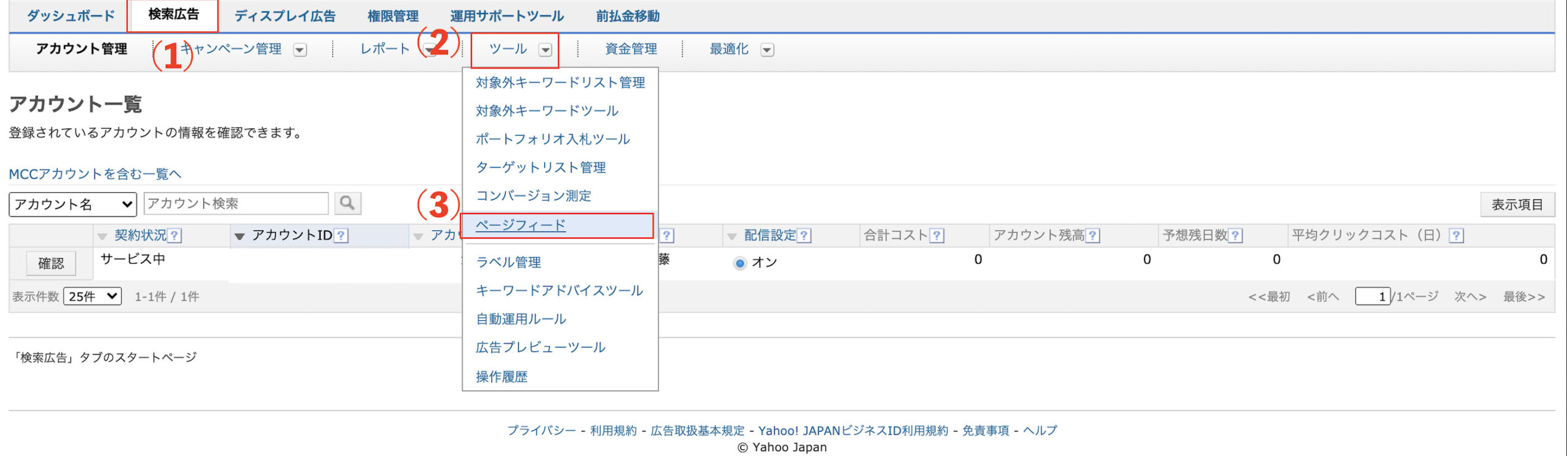Choose ページフィード from the tools menu
The height and width of the screenshot is (456, 1567).
[520, 225]
